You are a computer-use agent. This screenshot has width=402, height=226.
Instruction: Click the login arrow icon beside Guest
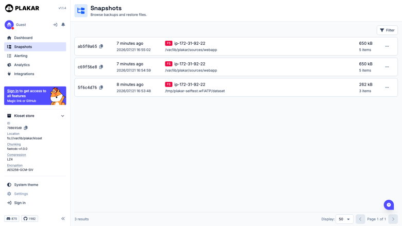pos(55,25)
